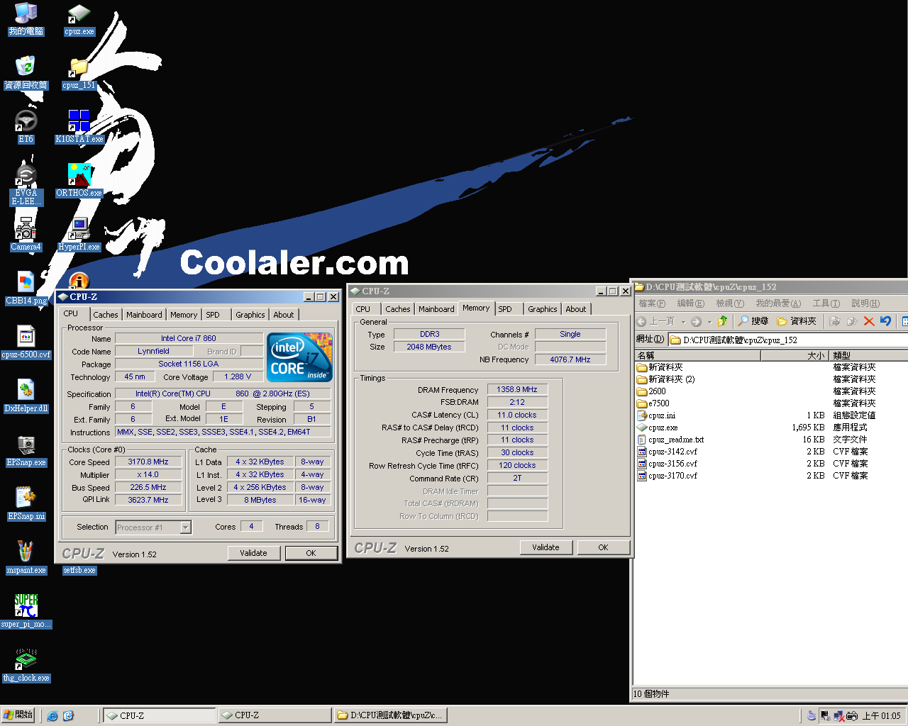Screen dimensions: 908x726
Task: Click the Explorer Undo toolbar icon
Action: pyautogui.click(x=885, y=321)
